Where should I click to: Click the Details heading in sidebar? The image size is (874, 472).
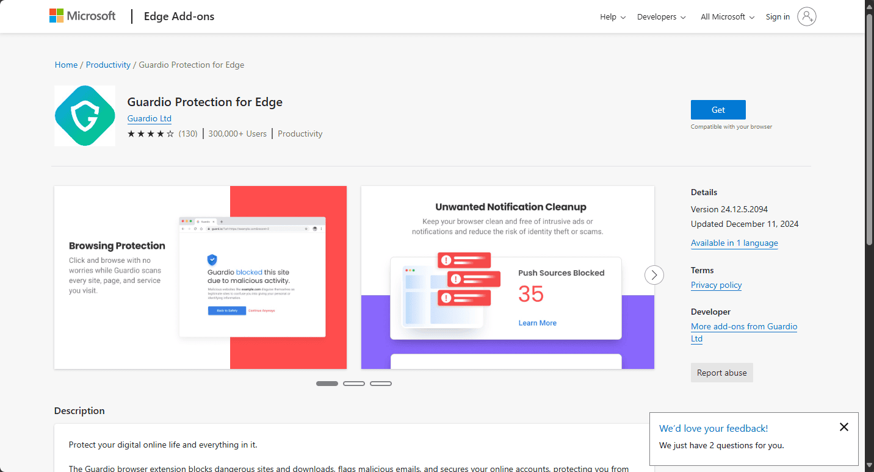[x=704, y=192]
